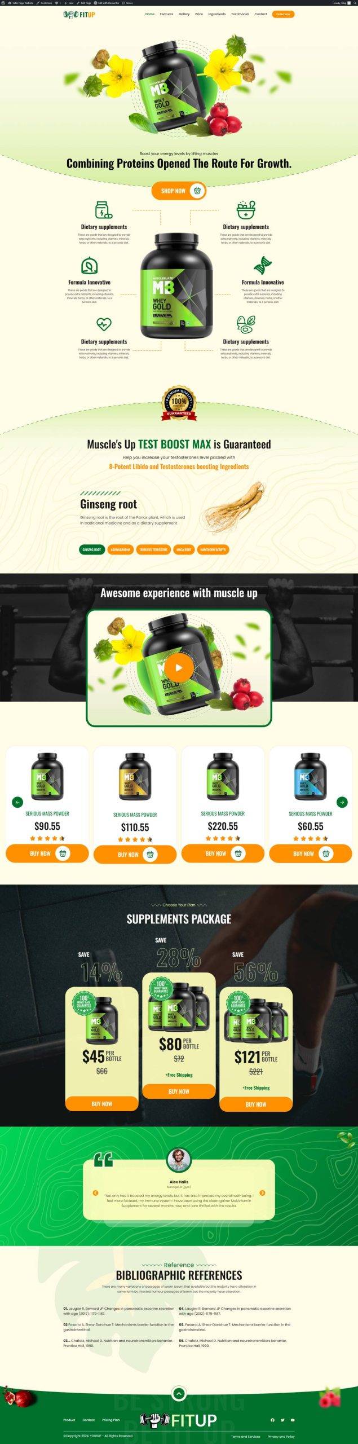Open Testimonial in the navigation menu
This screenshot has width=358, height=1444.
pyautogui.click(x=240, y=14)
